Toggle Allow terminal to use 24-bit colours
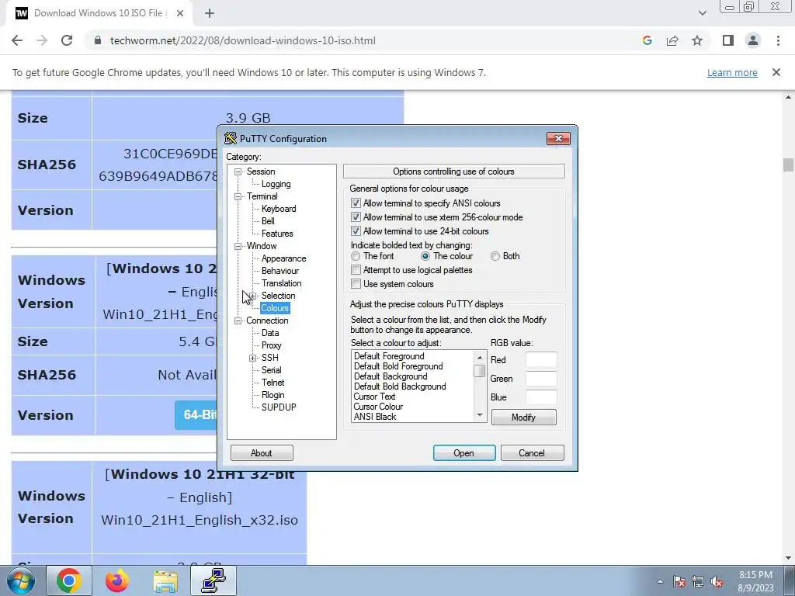This screenshot has height=596, width=795. [x=356, y=231]
